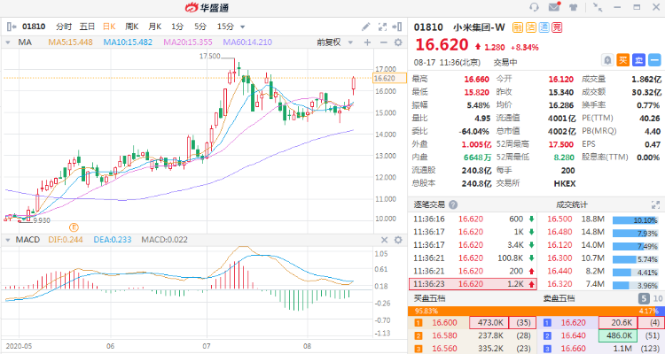Screen dimensions: 665x354
Task: Click bid level 1 price 16.600
Action: click(x=444, y=323)
